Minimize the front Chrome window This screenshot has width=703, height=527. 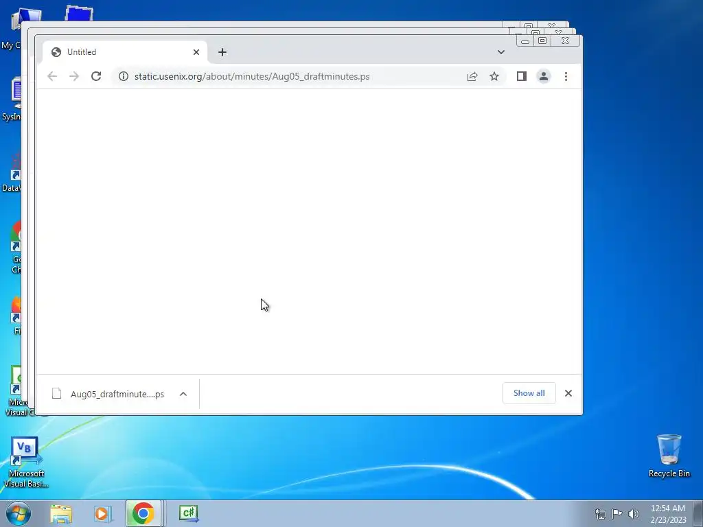coord(525,40)
